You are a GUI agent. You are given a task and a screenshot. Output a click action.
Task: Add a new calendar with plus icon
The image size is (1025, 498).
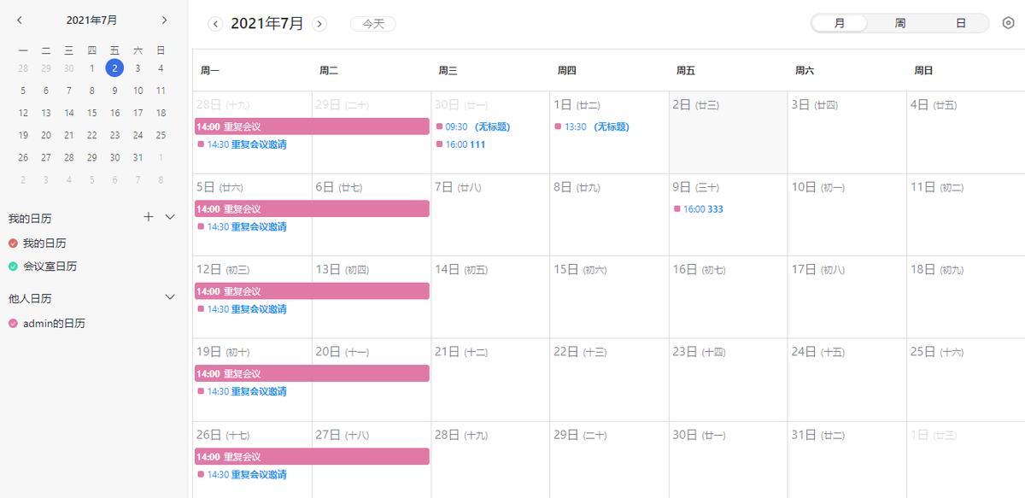[149, 217]
